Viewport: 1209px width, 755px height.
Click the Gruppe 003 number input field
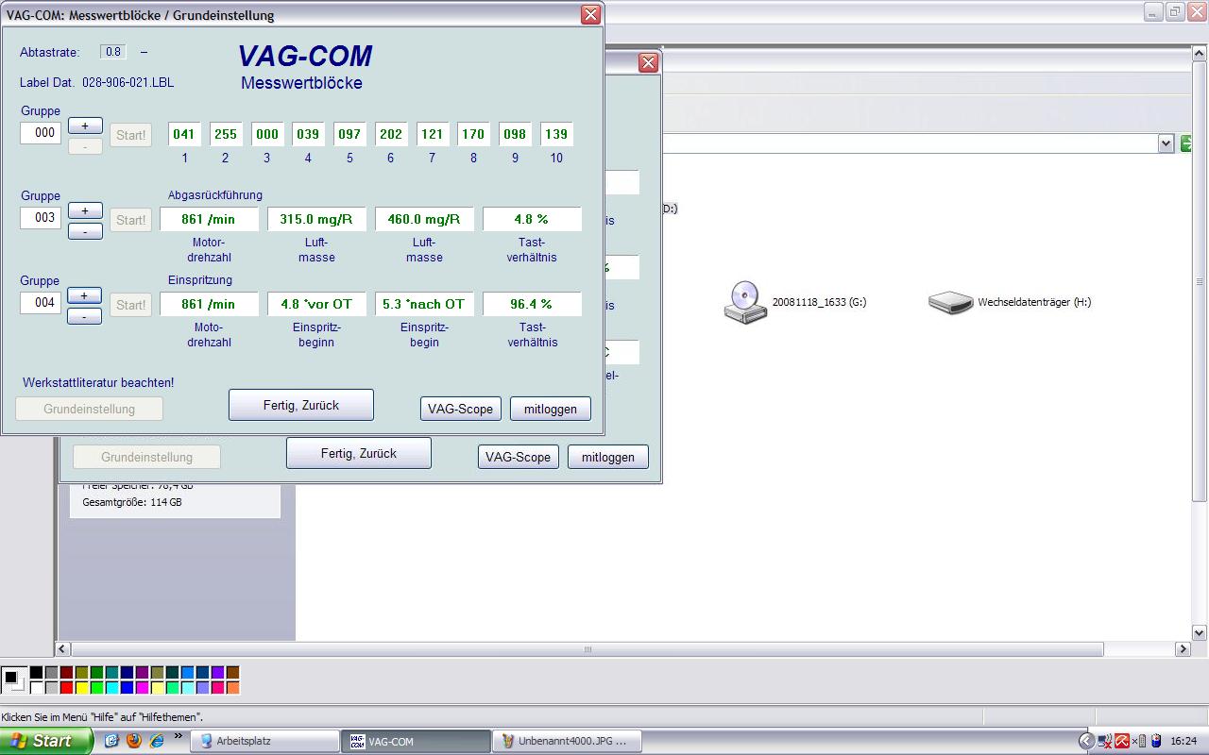coord(41,218)
